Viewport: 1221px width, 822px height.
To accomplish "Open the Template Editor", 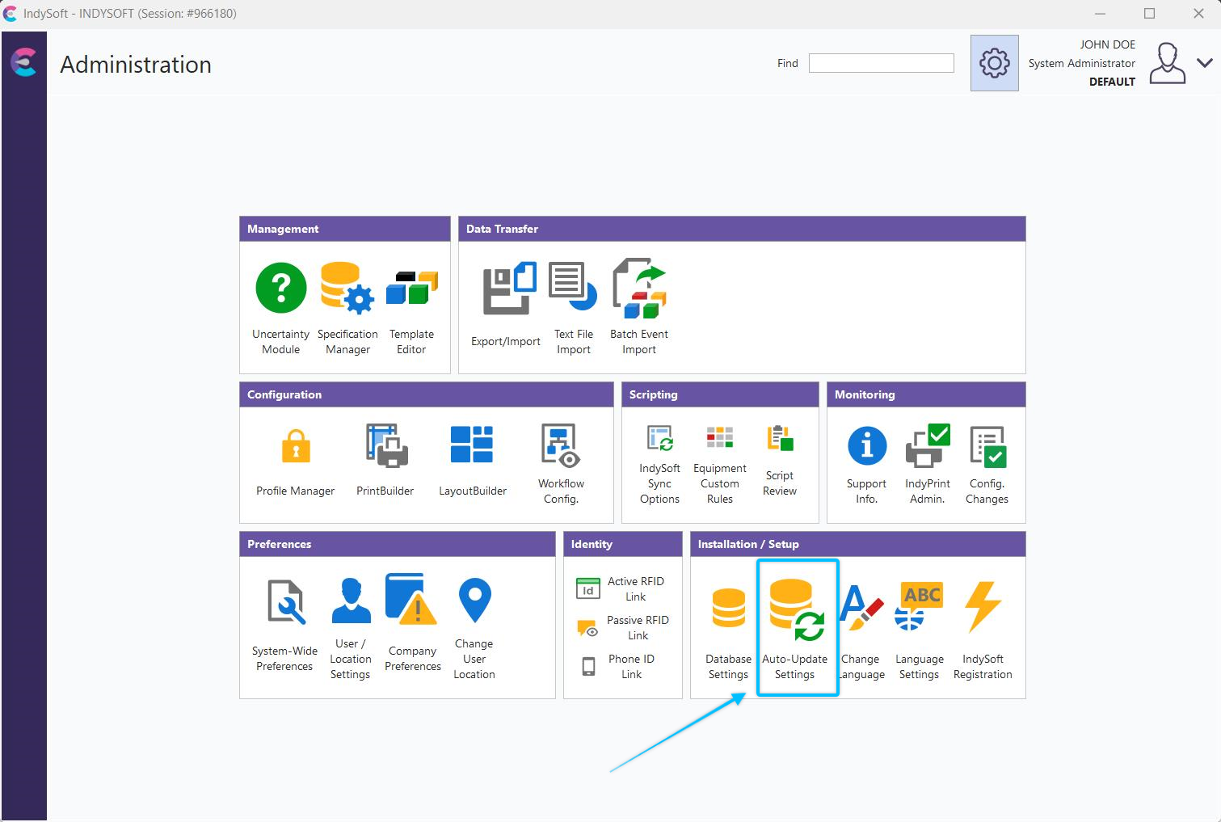I will click(x=411, y=289).
